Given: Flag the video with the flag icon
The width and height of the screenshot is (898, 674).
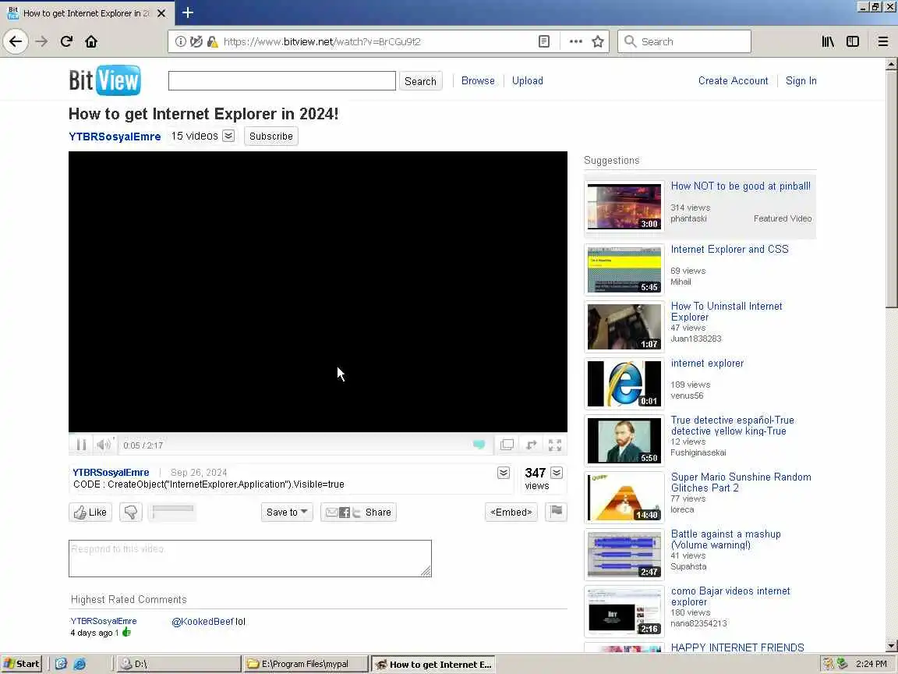Looking at the screenshot, I should 556,511.
